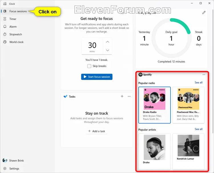The image size is (214, 173).
Task: Click the Clock app icon in title bar
Action: coord(5,4)
